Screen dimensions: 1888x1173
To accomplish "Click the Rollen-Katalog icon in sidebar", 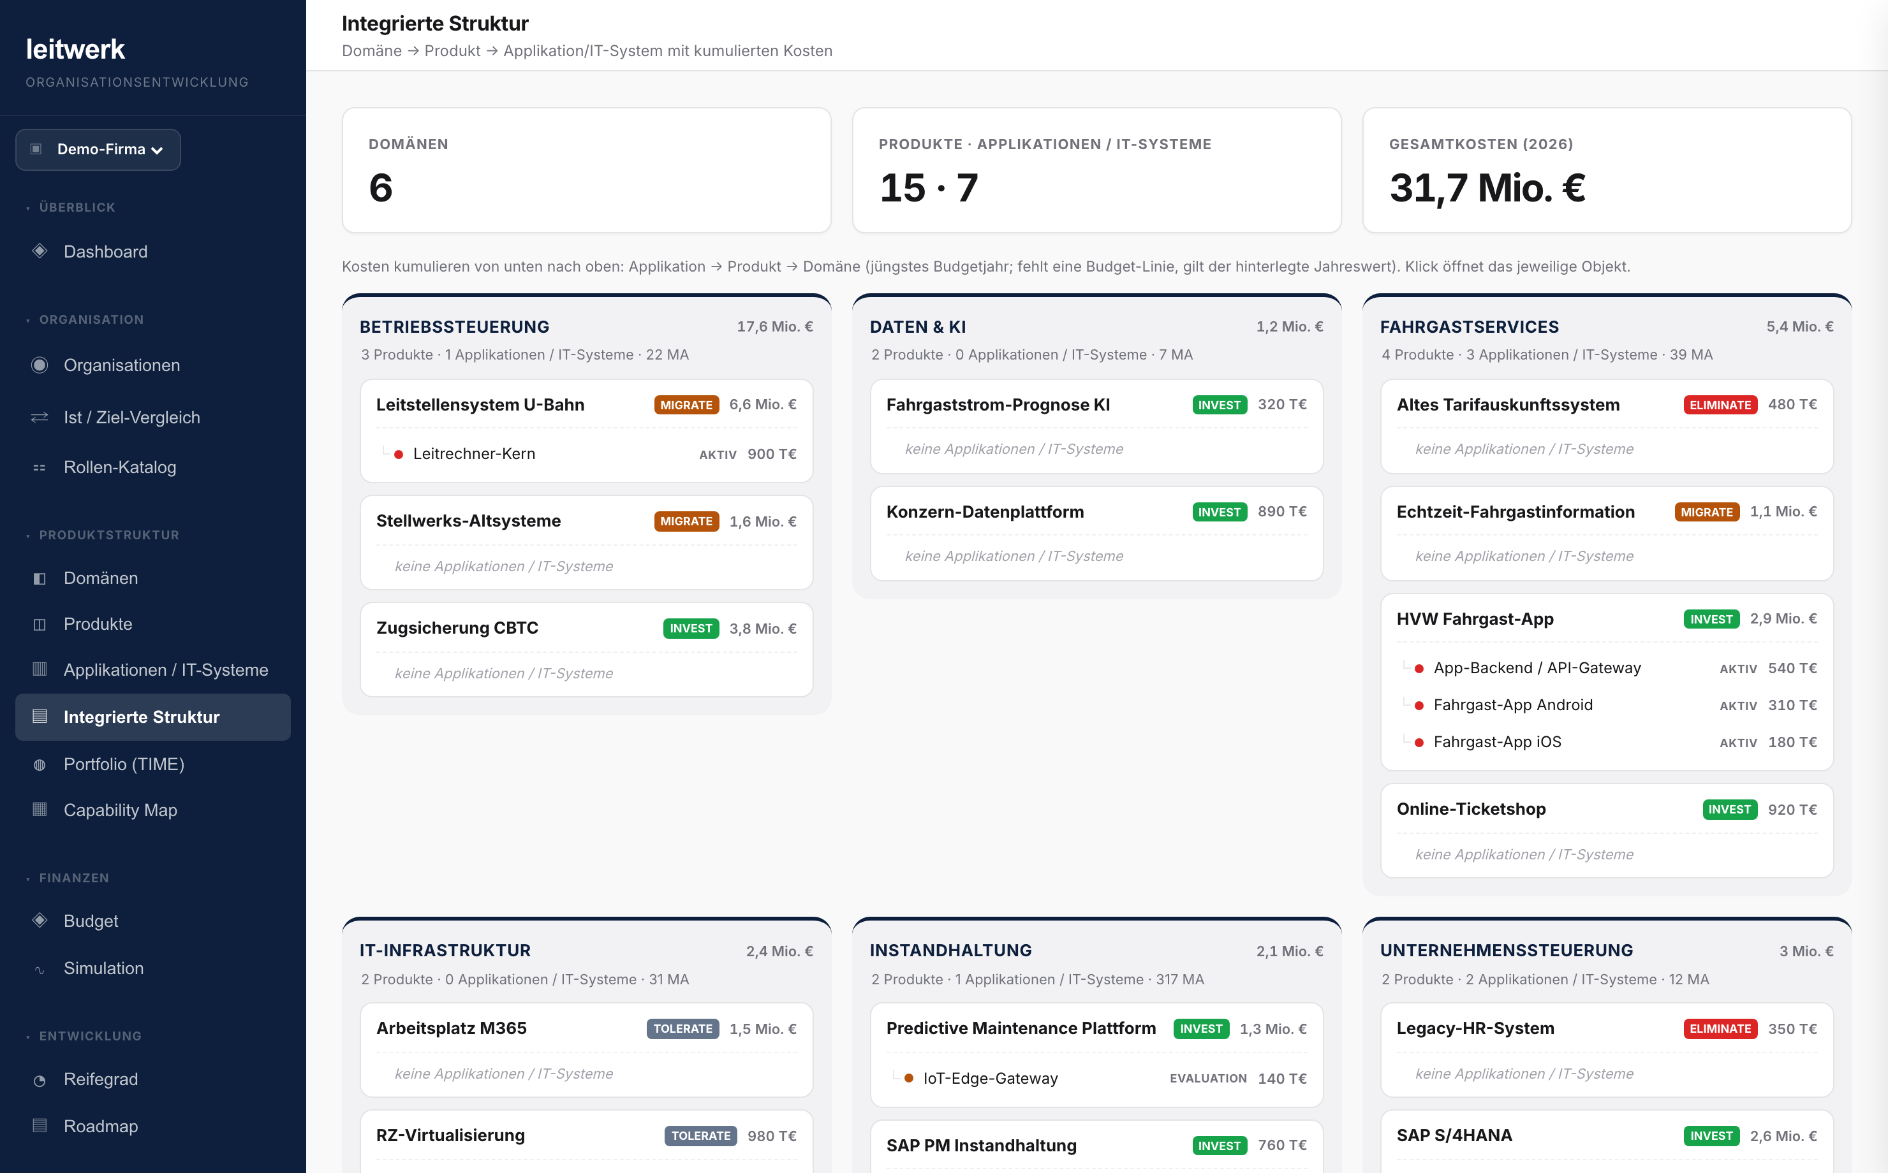I will 40,467.
